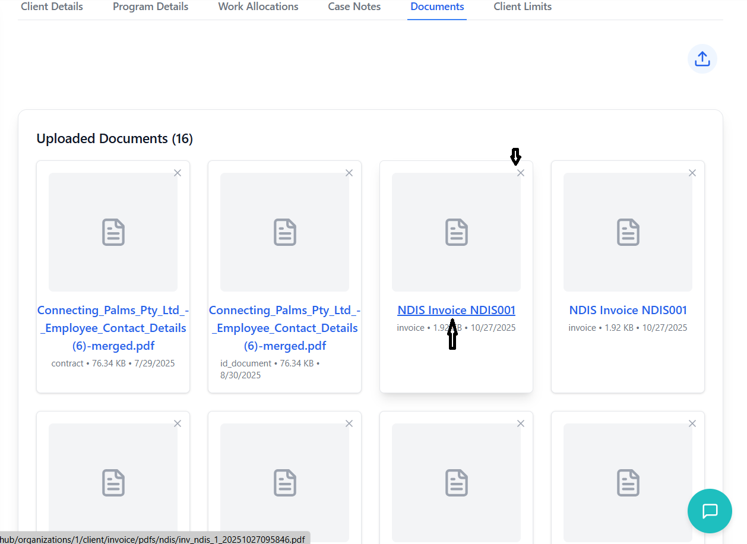Open the underlined NDIS Invoice NDIS001 link
The width and height of the screenshot is (747, 544).
(456, 310)
